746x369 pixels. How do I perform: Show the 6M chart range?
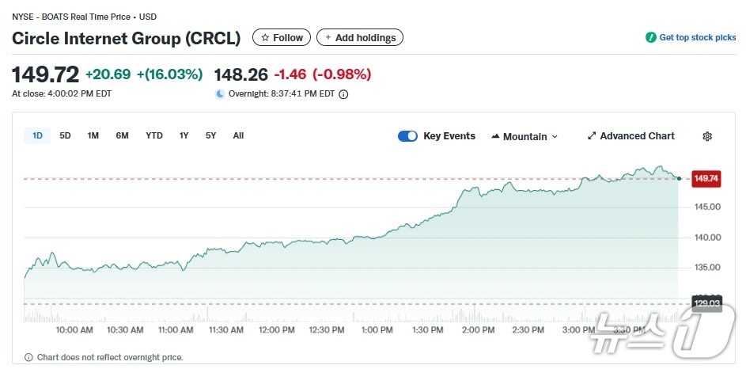click(122, 135)
